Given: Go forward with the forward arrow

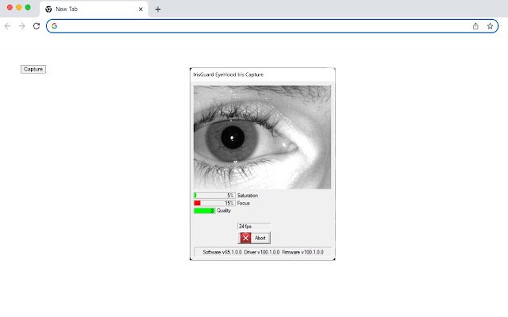Looking at the screenshot, I should coord(21,26).
